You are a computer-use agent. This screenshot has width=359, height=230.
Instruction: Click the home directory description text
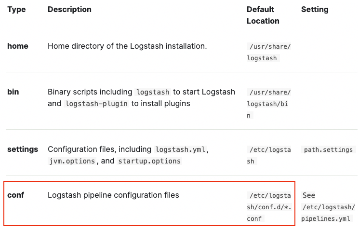[127, 46]
